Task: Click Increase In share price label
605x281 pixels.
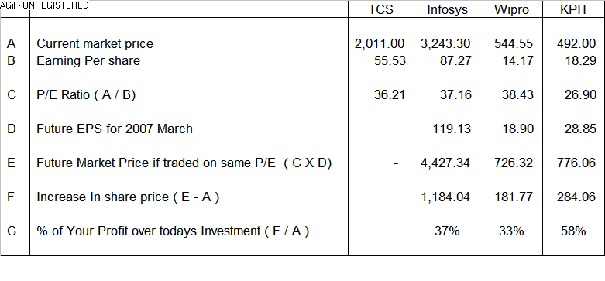Action: pyautogui.click(x=128, y=197)
